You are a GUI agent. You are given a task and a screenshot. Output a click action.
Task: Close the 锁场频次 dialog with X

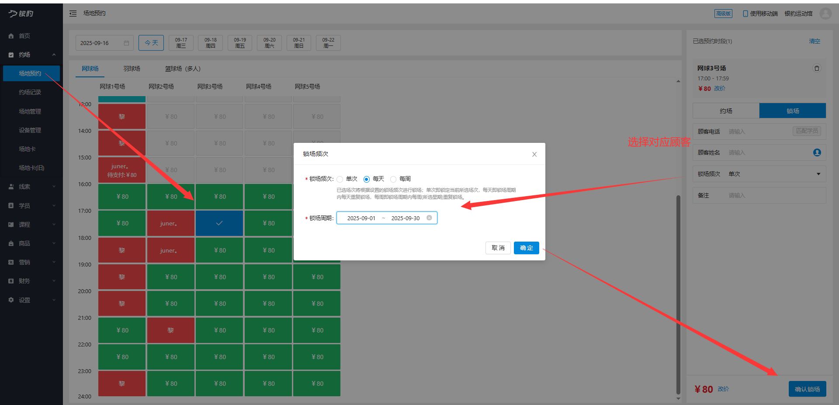[534, 154]
